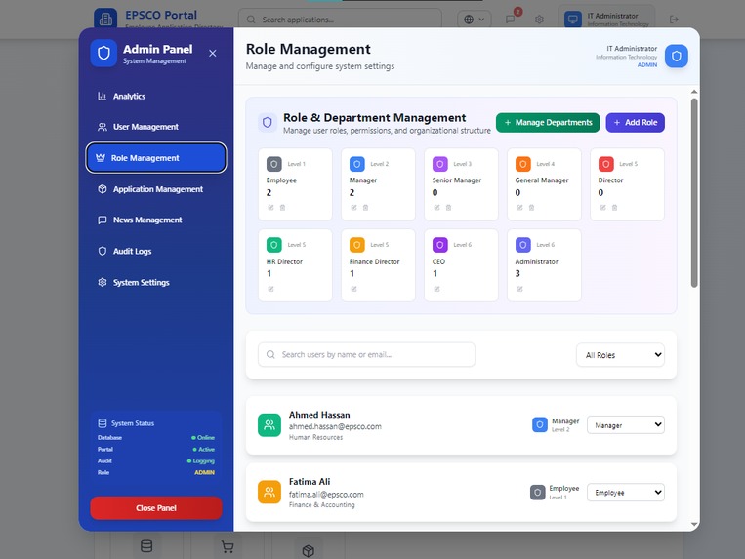The height and width of the screenshot is (559, 745).
Task: Click logout icon in portal top bar
Action: coord(674,20)
